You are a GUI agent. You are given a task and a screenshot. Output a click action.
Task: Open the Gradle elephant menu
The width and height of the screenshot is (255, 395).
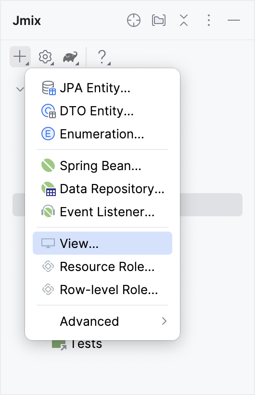pos(70,58)
